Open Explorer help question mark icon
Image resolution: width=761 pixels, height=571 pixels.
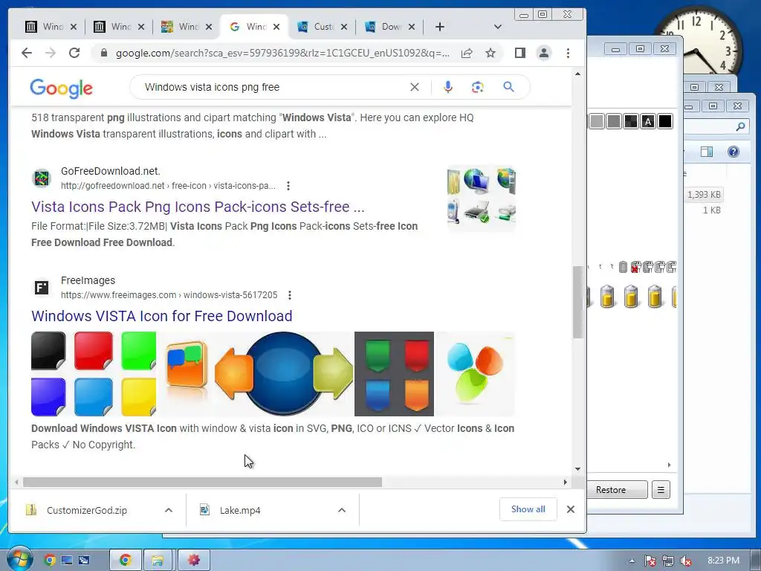(x=734, y=152)
